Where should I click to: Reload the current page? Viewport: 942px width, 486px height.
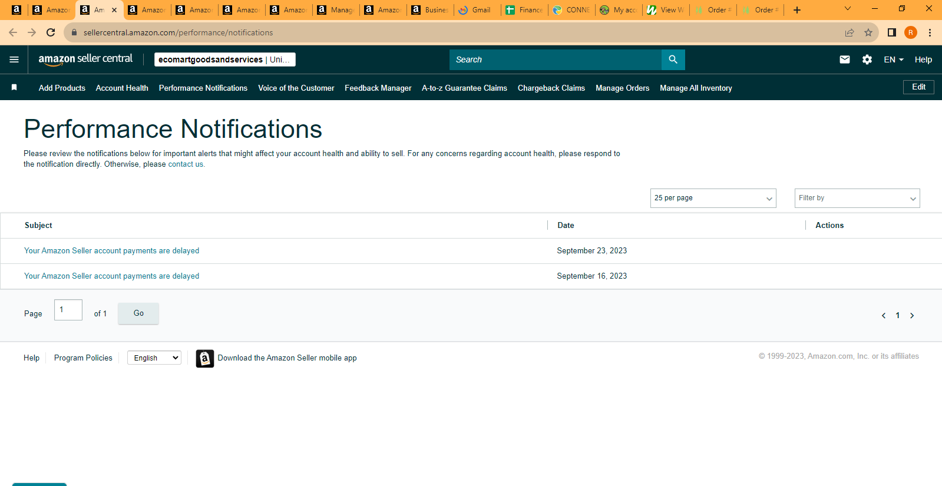[51, 32]
